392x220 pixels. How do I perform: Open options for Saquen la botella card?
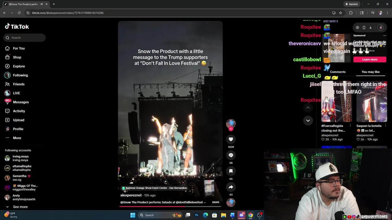click(x=385, y=126)
